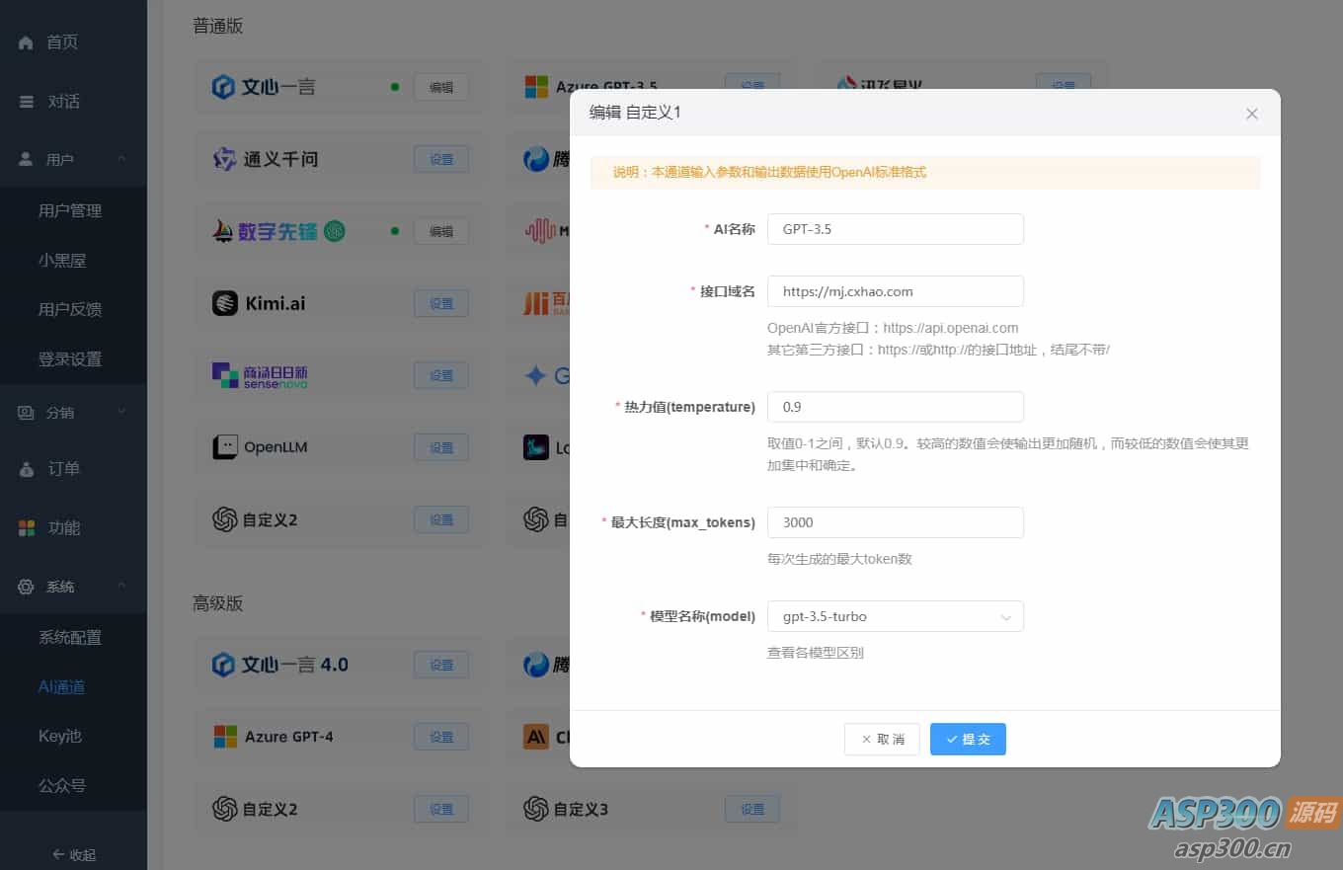Click the 提交 submit button
Image resolution: width=1343 pixels, height=870 pixels.
(x=968, y=739)
